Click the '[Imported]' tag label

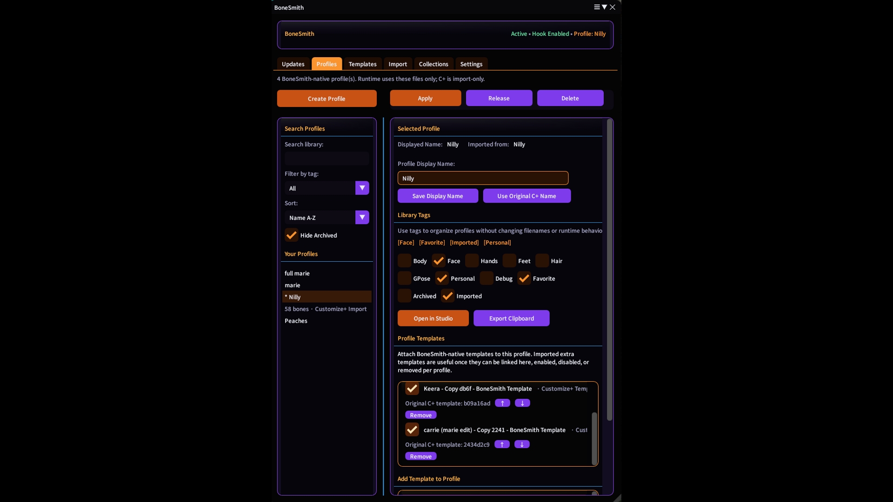(464, 243)
